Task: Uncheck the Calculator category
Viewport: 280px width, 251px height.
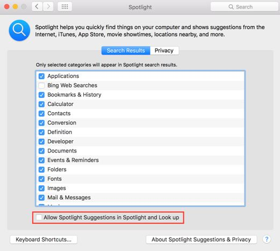Action: (x=41, y=104)
